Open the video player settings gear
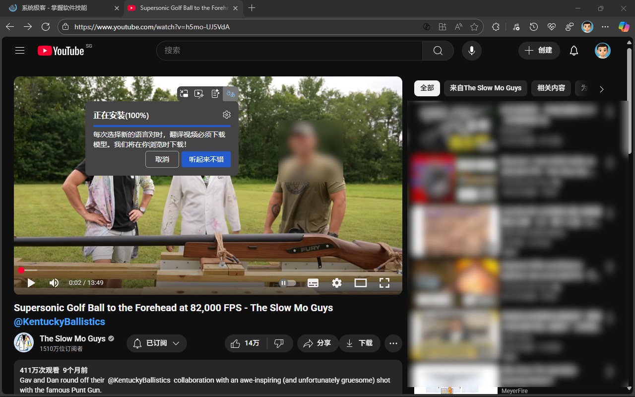Viewport: 635px width, 397px height. click(337, 283)
